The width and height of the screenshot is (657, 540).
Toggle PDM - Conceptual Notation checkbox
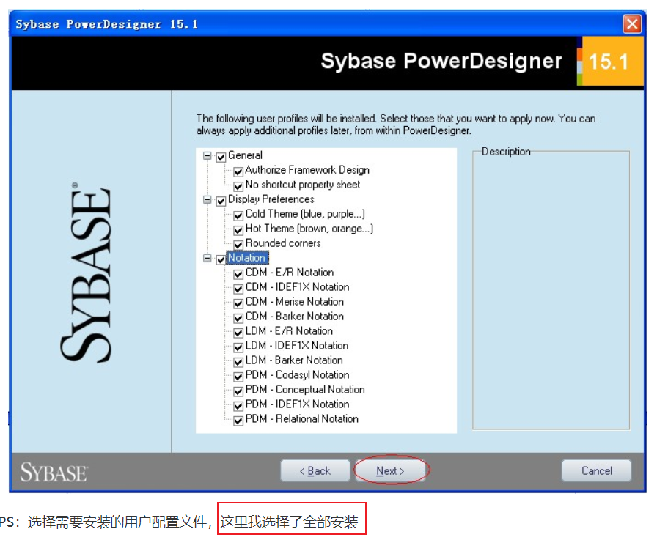click(x=238, y=391)
